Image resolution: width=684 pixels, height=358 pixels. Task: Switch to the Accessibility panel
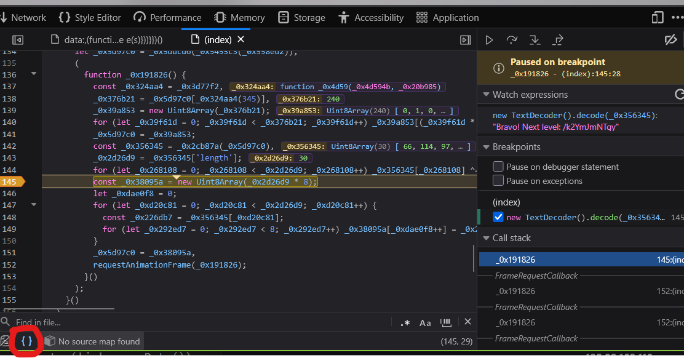tap(372, 17)
